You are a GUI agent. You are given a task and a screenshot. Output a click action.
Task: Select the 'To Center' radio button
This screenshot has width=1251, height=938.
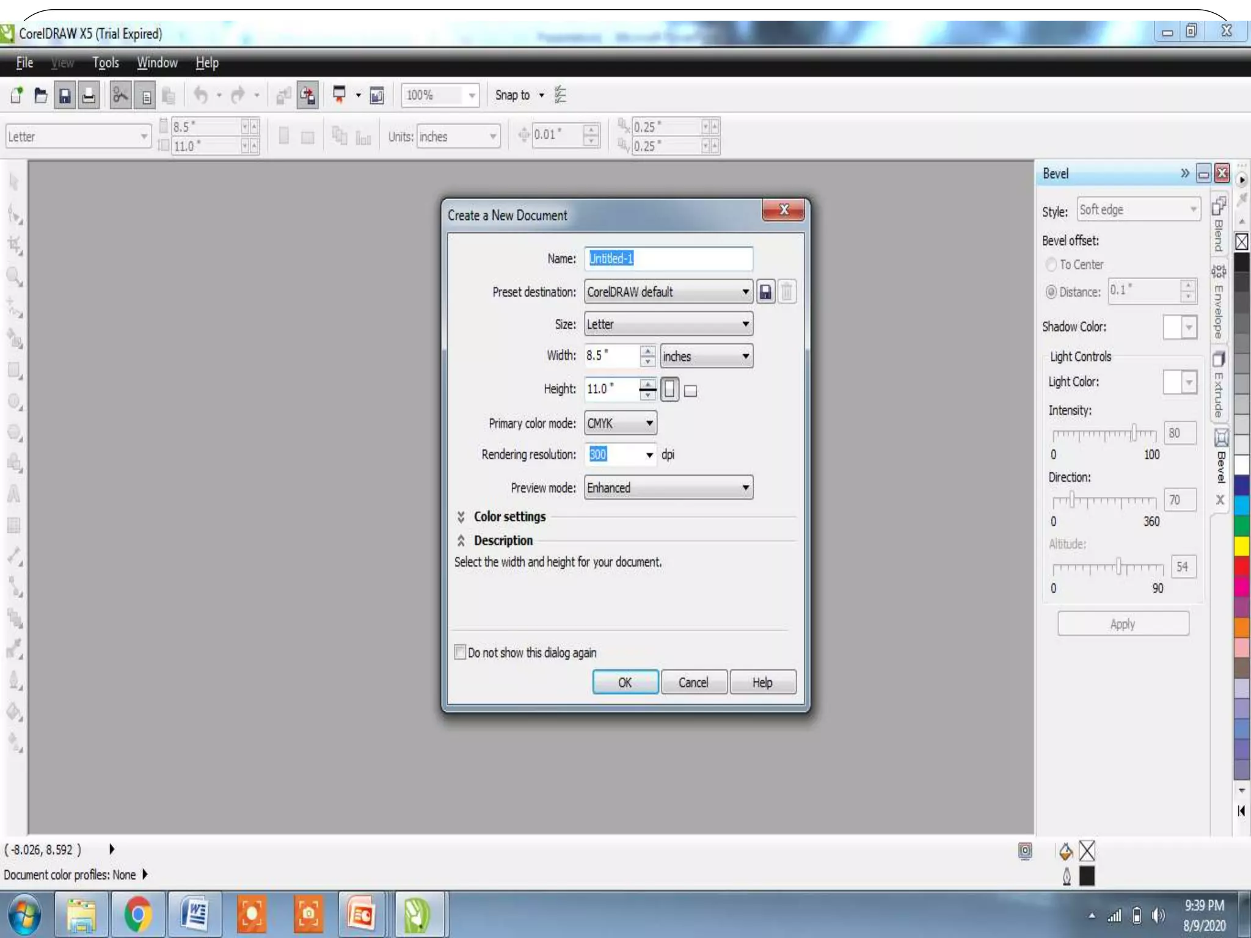point(1051,264)
